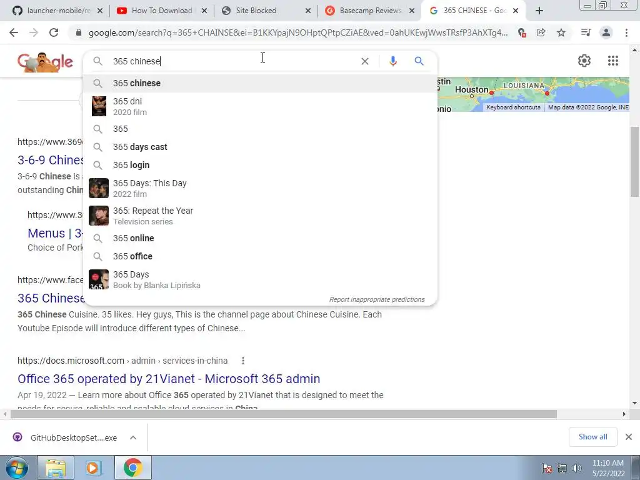Open Office 365 operated by 21Vianet result
640x480 pixels.
169,379
